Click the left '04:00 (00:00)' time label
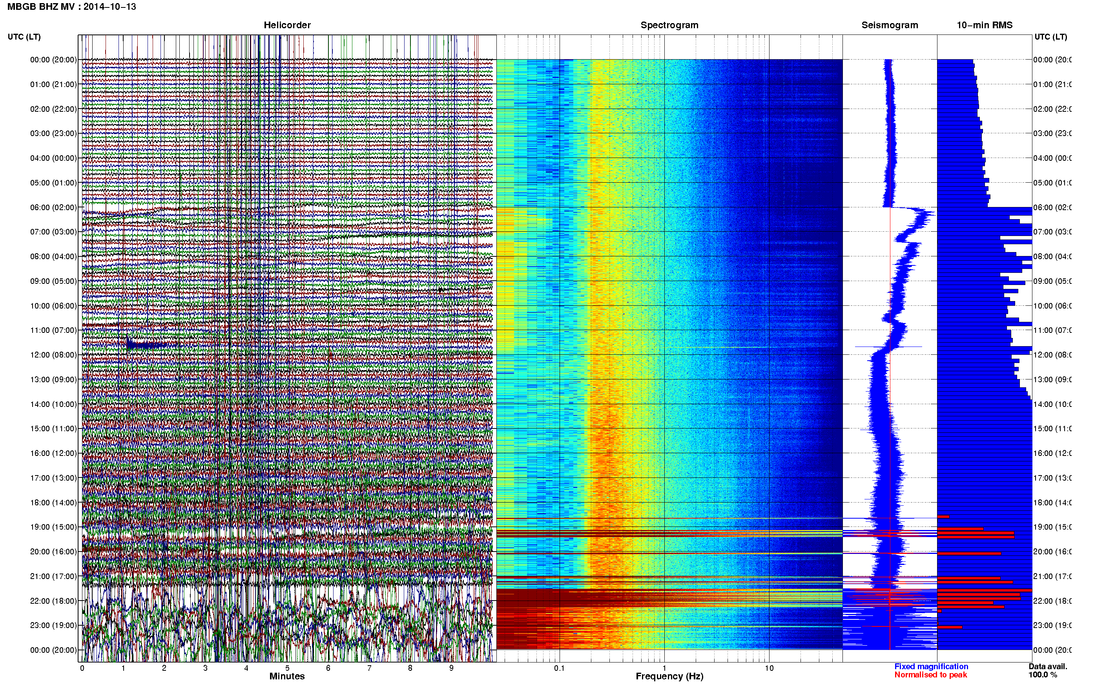The image size is (1116, 697). [53, 158]
